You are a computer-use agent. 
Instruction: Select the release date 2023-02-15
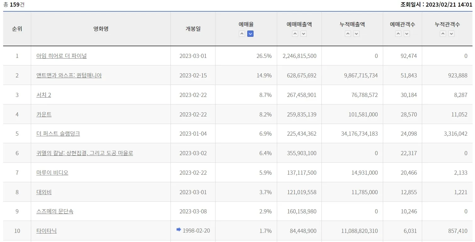pos(193,76)
